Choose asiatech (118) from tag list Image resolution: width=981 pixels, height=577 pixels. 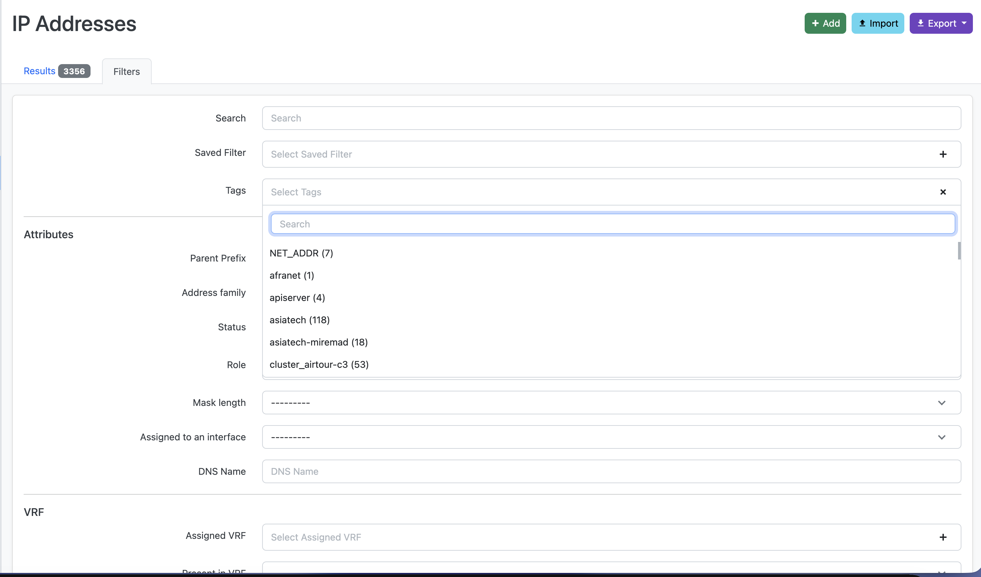point(299,320)
